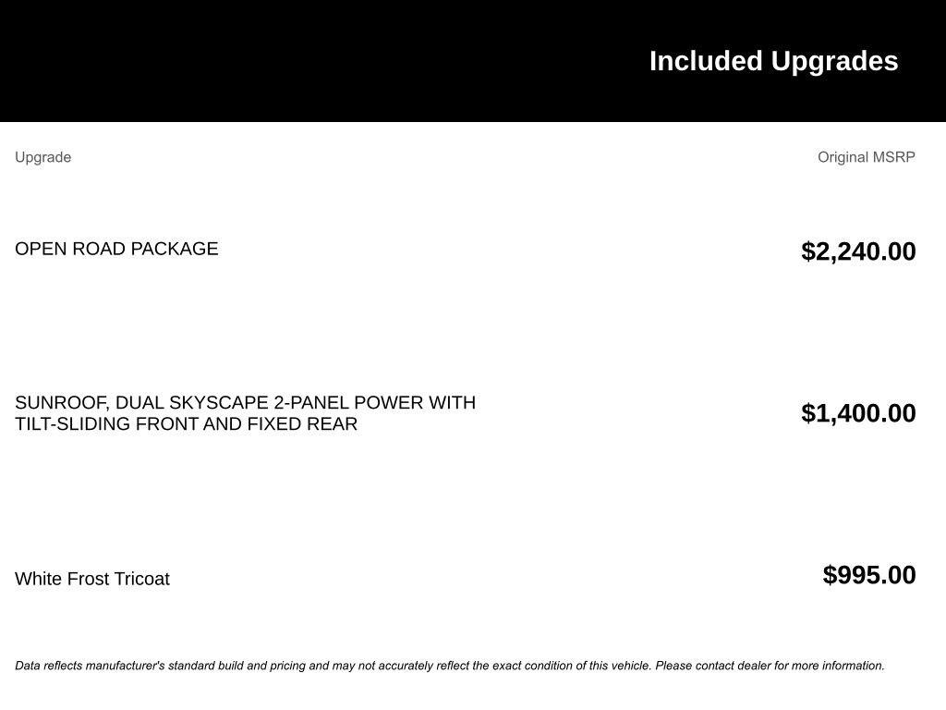Select the OPEN ROAD PACKAGE upgrade
Viewport: 946px width, 710px height.
[116, 249]
